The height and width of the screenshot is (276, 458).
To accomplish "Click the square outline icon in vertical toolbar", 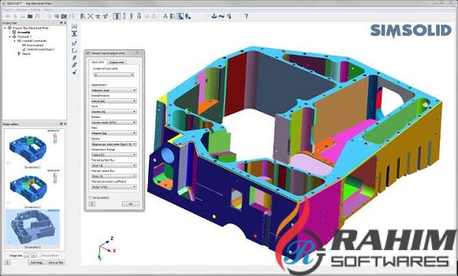I will [74, 50].
